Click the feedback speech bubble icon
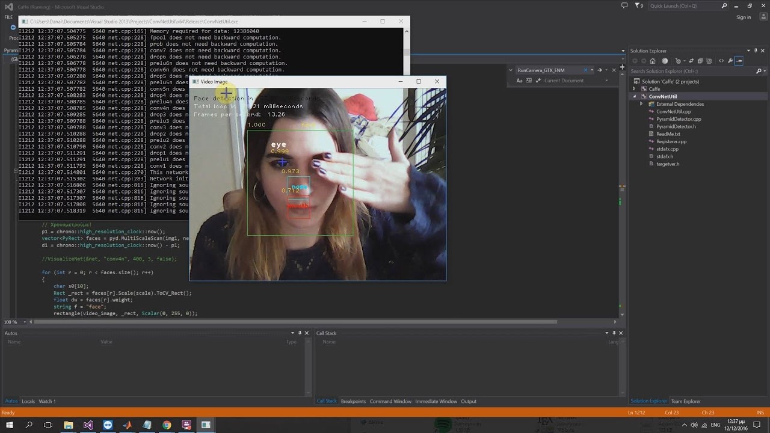This screenshot has height=433, width=770. 624,5
